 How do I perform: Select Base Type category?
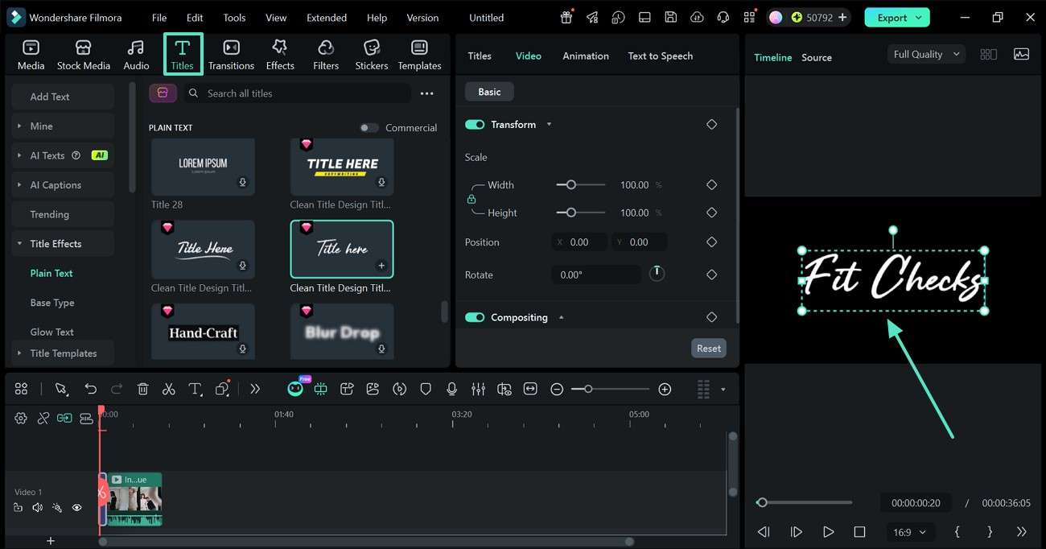pos(52,303)
